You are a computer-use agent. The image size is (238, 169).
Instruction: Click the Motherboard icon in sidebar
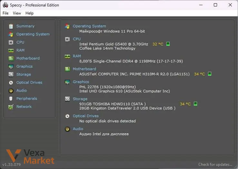coord(11,58)
